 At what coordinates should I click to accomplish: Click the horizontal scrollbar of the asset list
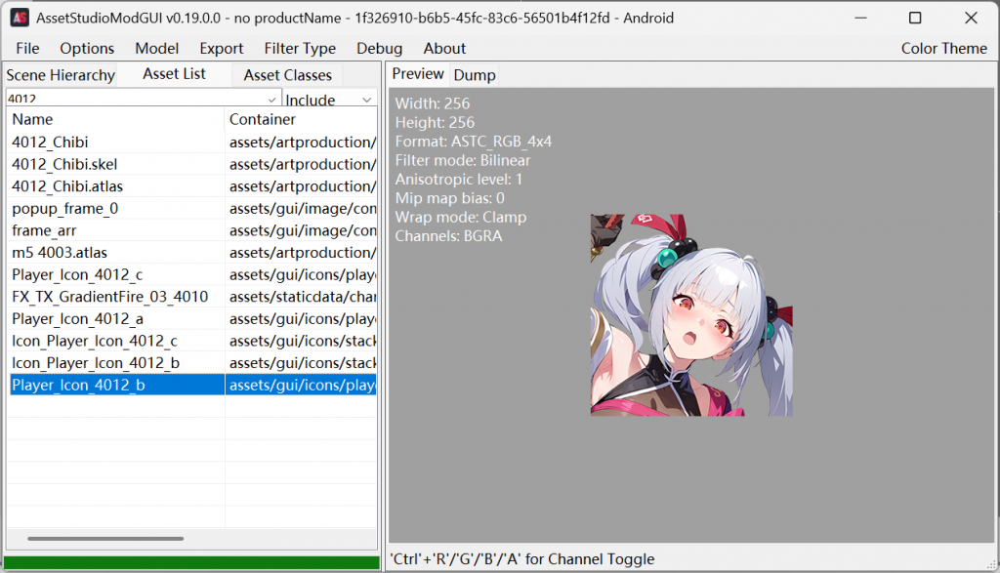pyautogui.click(x=105, y=539)
